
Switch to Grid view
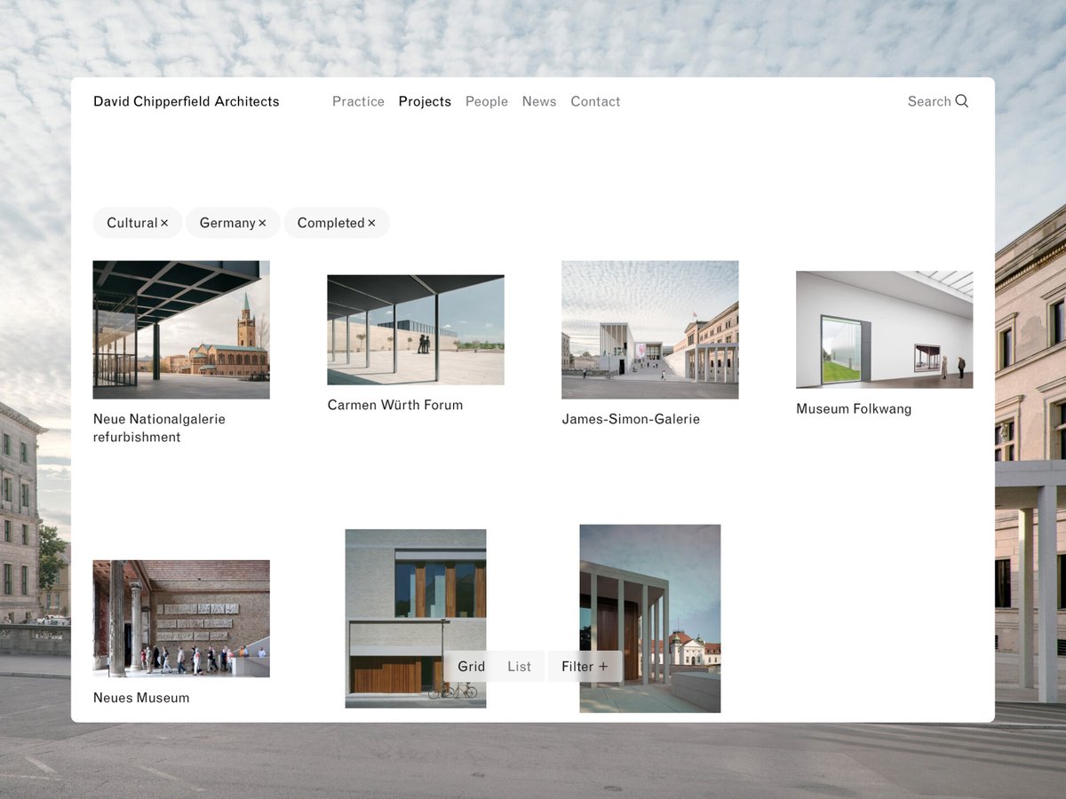pyautogui.click(x=471, y=667)
